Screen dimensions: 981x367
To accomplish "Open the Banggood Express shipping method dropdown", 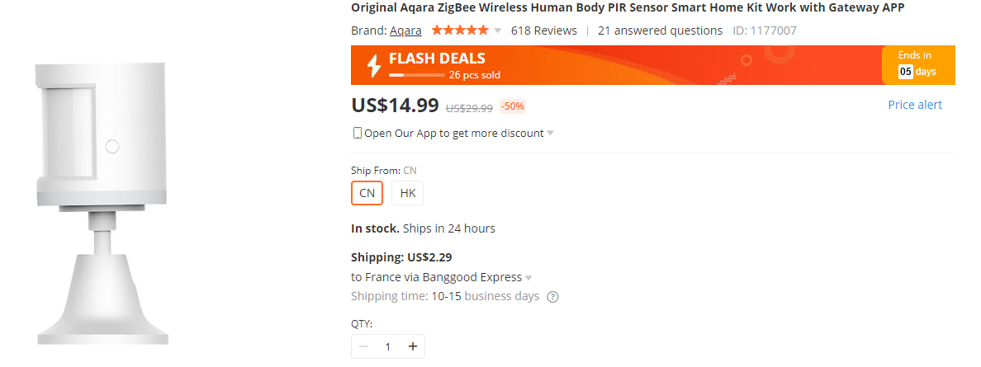I will [x=528, y=278].
